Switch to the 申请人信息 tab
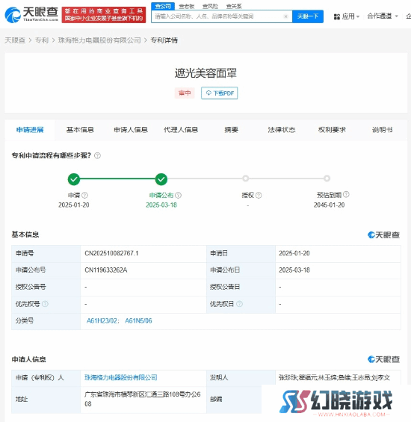Viewport: 411px width, 422px height. 131,130
